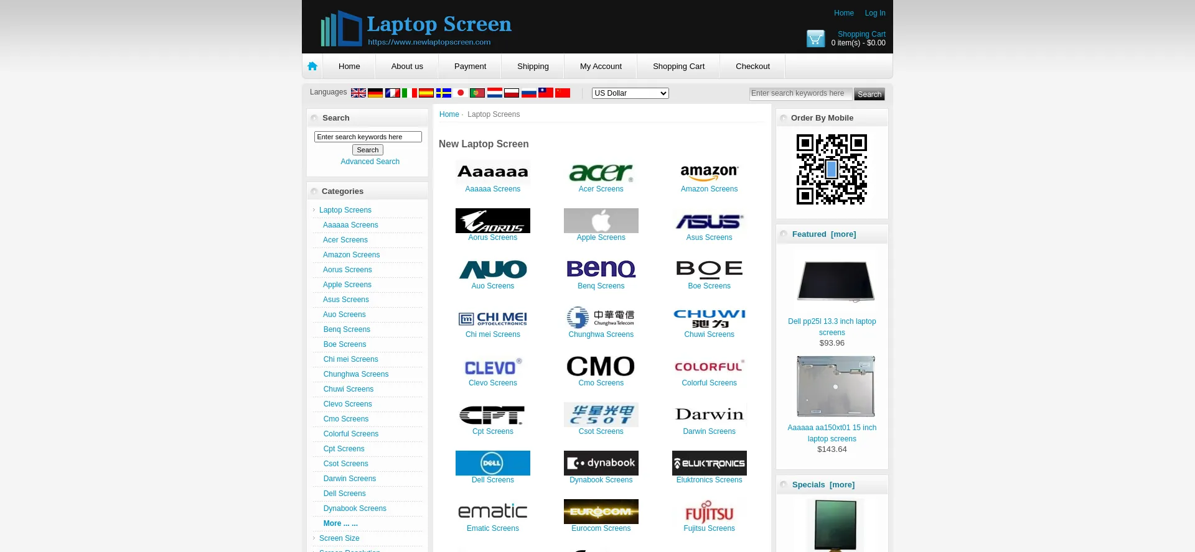This screenshot has width=1195, height=552.
Task: Select the China flag language
Action: coord(563,93)
